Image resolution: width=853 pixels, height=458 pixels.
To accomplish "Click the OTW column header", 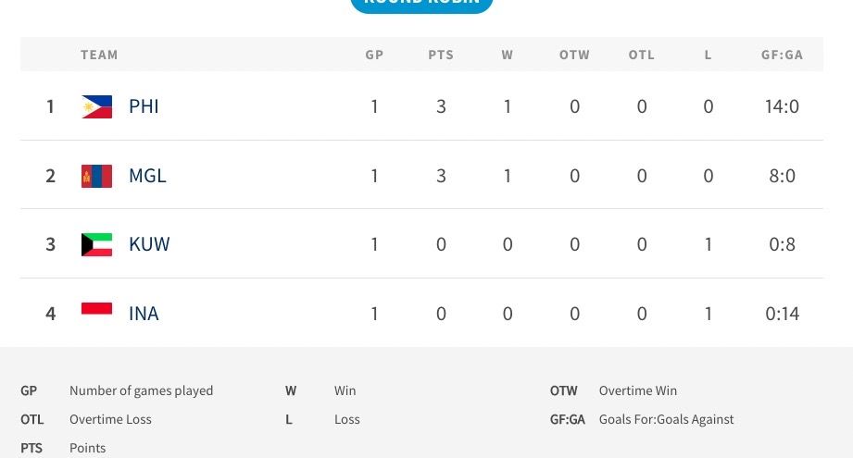I will tap(574, 55).
